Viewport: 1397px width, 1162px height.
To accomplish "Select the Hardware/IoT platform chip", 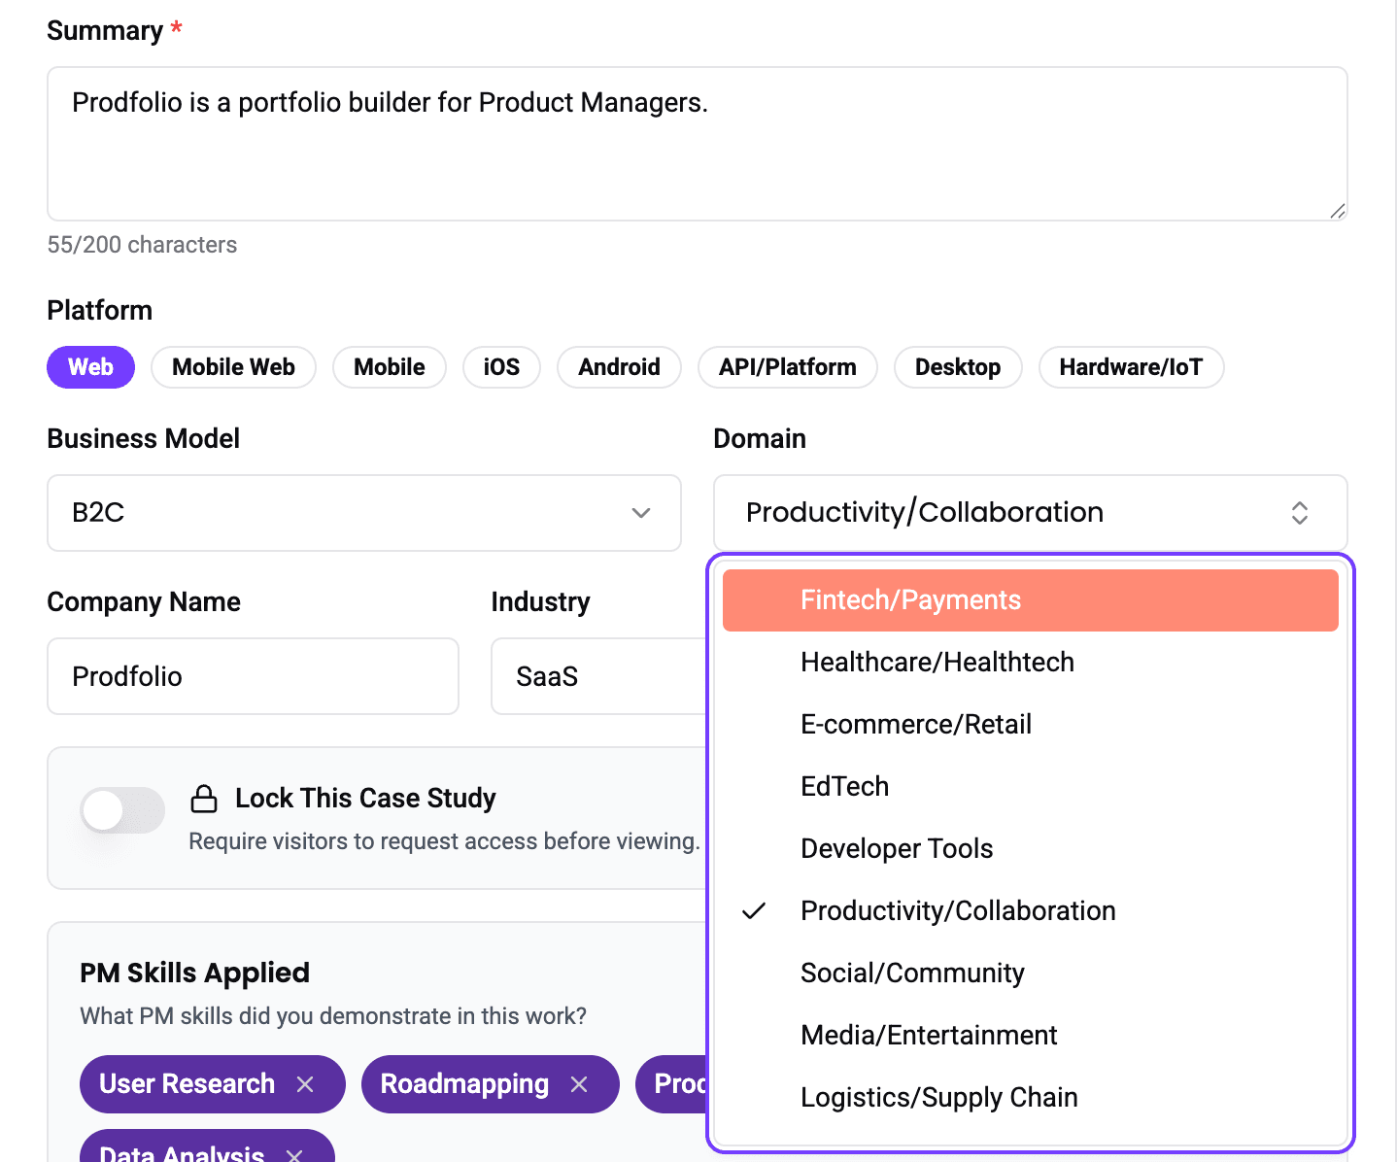I will 1131,367.
